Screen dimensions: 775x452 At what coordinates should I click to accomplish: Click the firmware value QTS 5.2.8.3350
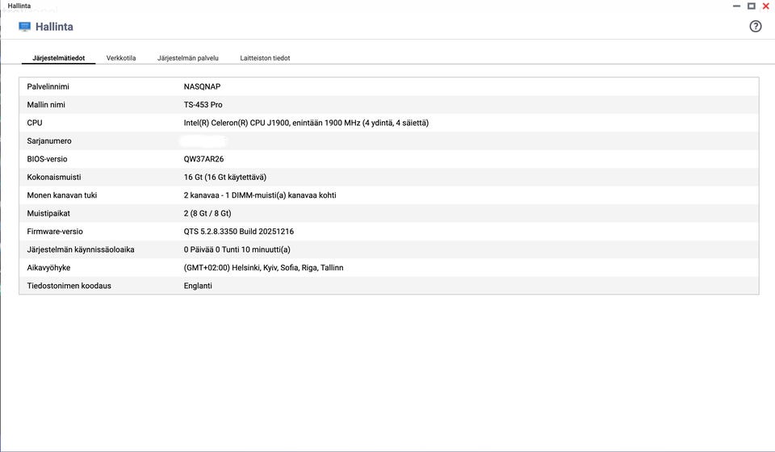[239, 231]
